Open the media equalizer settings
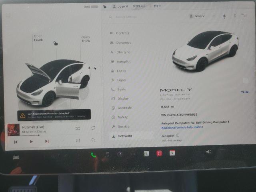Image resolution: width=256 pixels, height=192 pixels. (x=78, y=140)
